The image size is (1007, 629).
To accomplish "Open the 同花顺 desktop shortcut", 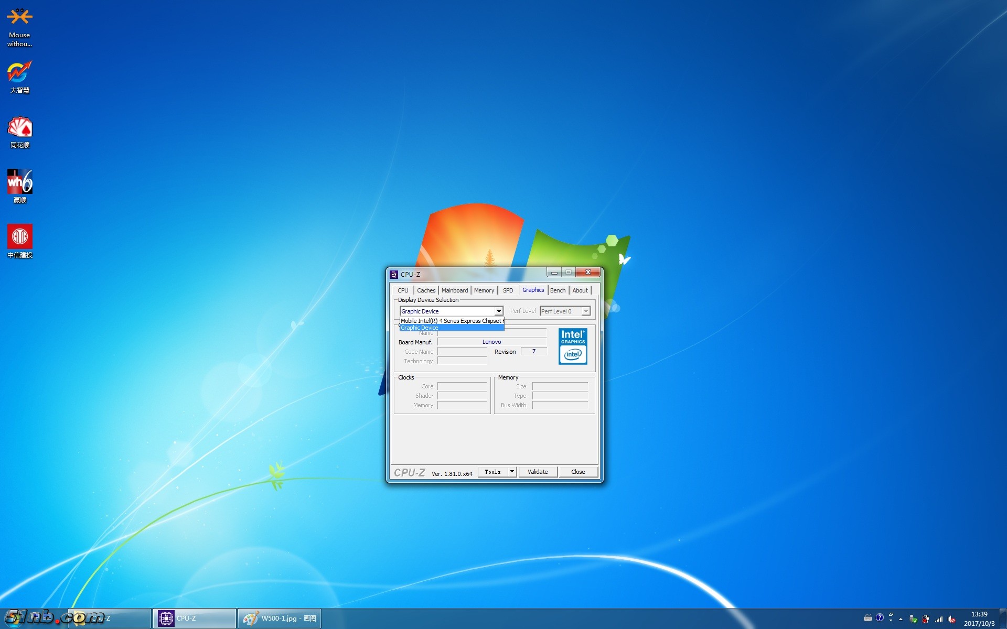I will coord(19,127).
